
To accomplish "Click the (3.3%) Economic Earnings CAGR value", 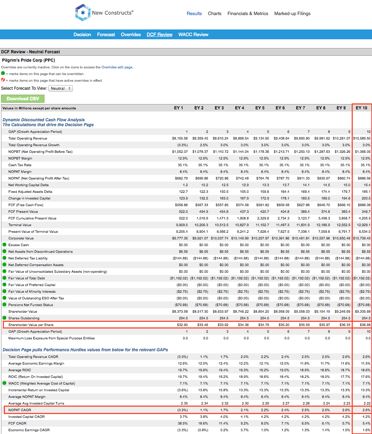I will [x=182, y=430].
